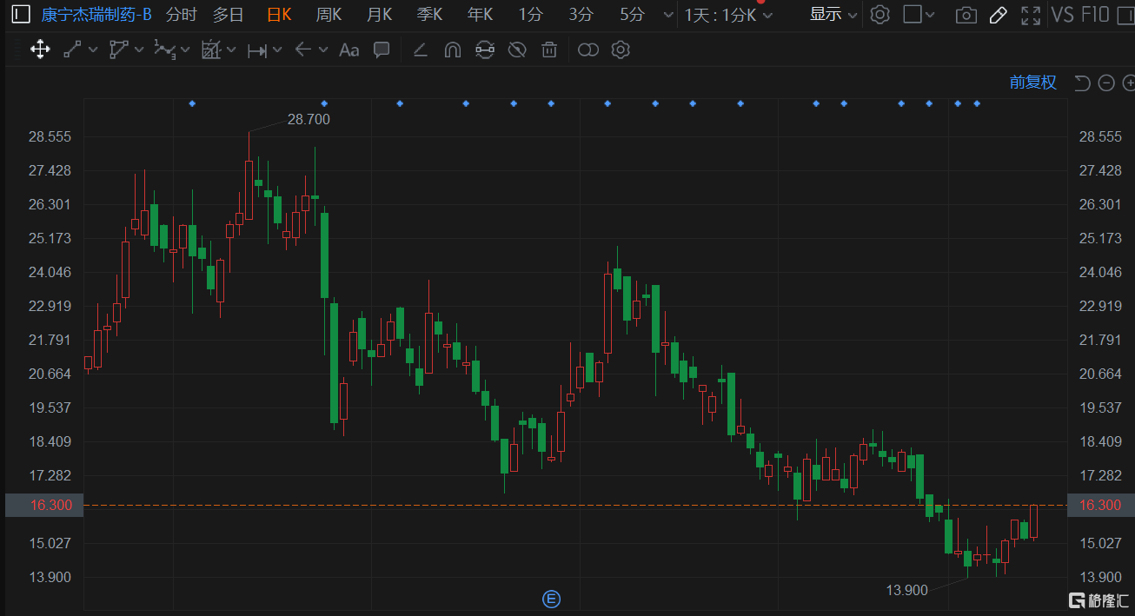The image size is (1135, 616).
Task: Click 前复权 price adjustment link
Action: 1032,83
